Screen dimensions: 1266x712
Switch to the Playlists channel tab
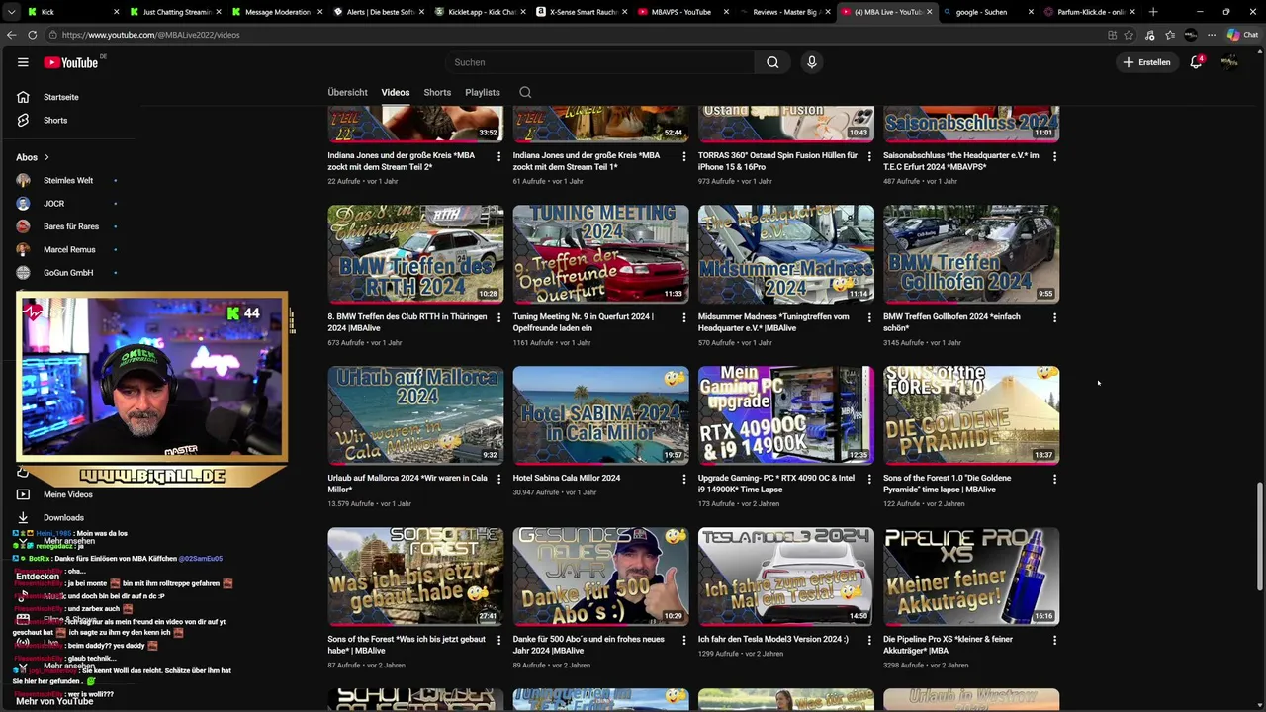(483, 92)
